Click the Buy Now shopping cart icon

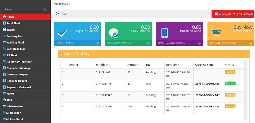216,33
